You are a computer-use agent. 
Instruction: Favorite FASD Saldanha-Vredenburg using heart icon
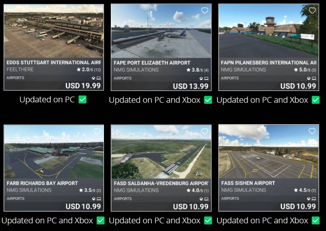tap(205, 131)
